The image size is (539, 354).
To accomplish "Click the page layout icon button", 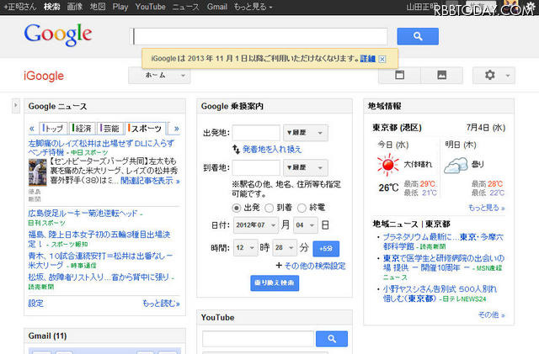I will (x=399, y=75).
